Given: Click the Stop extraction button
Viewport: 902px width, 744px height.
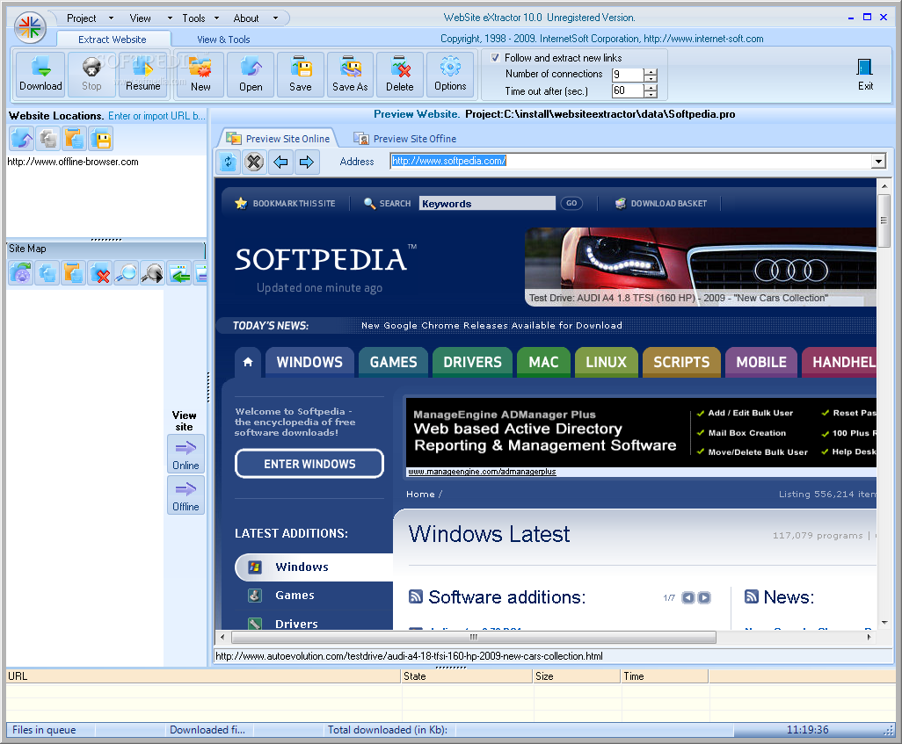Looking at the screenshot, I should [91, 74].
